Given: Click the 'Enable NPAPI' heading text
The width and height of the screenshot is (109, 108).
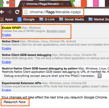Looking at the screenshot, I should pos(11,28).
